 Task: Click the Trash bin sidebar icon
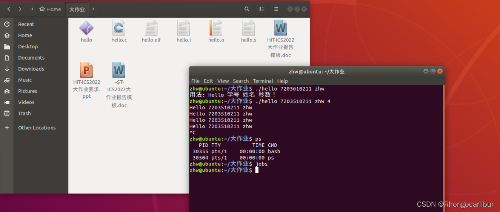click(7, 114)
